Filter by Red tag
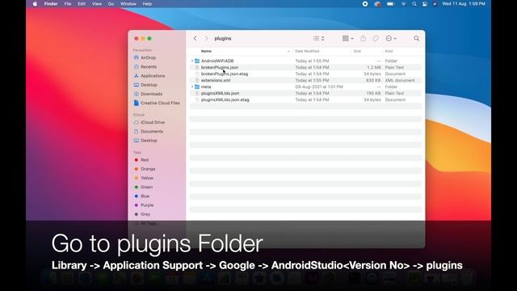Image resolution: width=517 pixels, height=291 pixels. tap(145, 160)
